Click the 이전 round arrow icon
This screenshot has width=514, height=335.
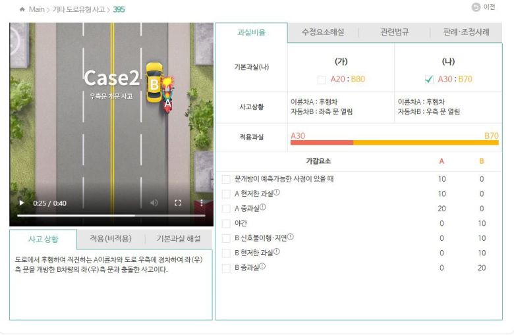point(476,7)
